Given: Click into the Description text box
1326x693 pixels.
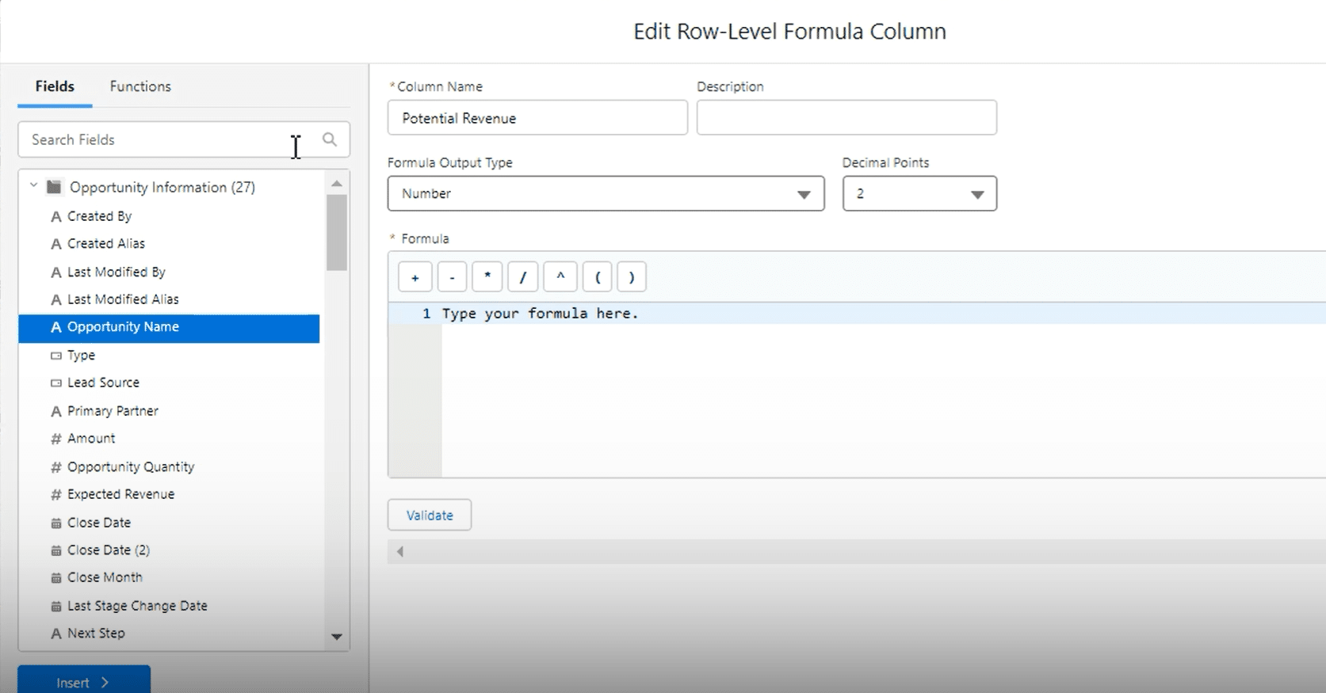Looking at the screenshot, I should 846,118.
